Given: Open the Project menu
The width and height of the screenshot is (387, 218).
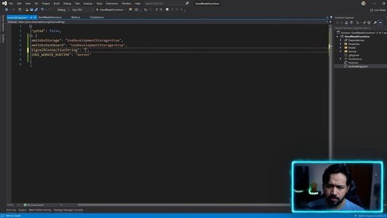Looking at the screenshot, I should pos(46,4).
